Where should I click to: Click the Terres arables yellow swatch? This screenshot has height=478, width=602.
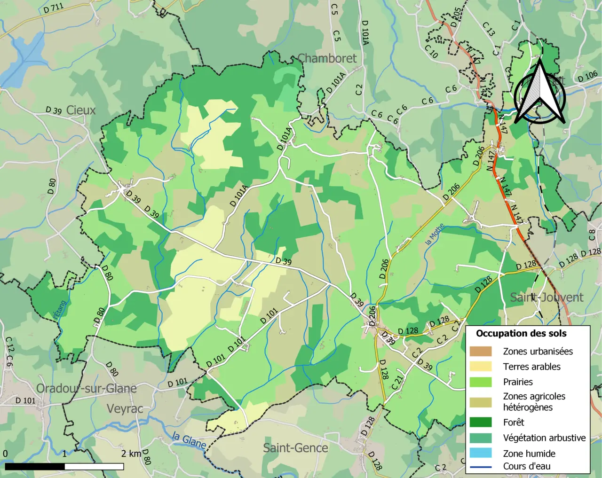coord(480,367)
